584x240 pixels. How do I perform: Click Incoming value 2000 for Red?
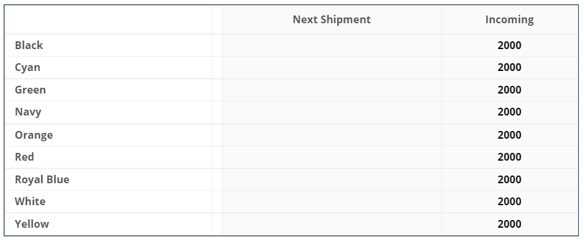509,157
